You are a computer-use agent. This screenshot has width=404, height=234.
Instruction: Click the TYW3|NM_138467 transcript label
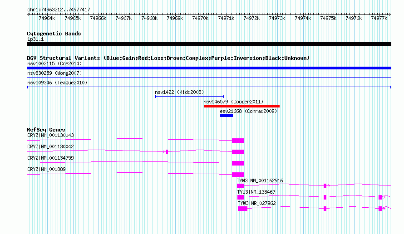pos(256,192)
